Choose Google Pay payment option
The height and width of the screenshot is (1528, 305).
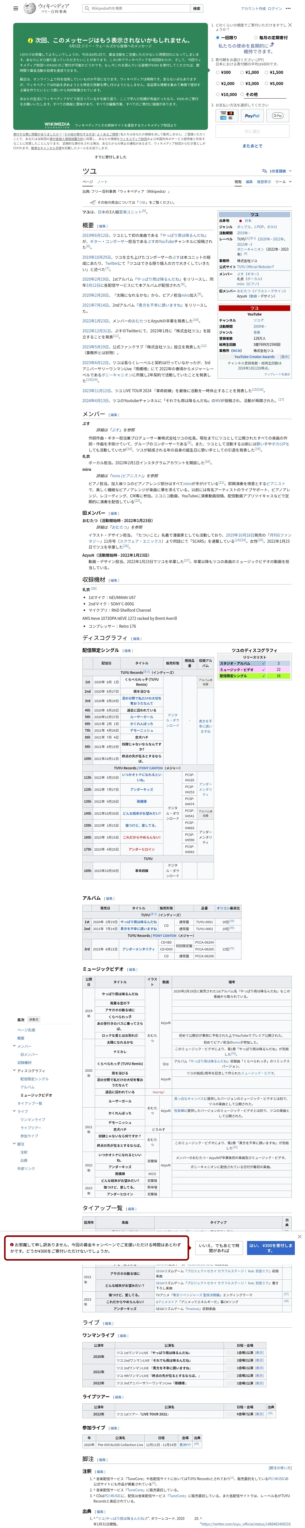pyautogui.click(x=278, y=116)
